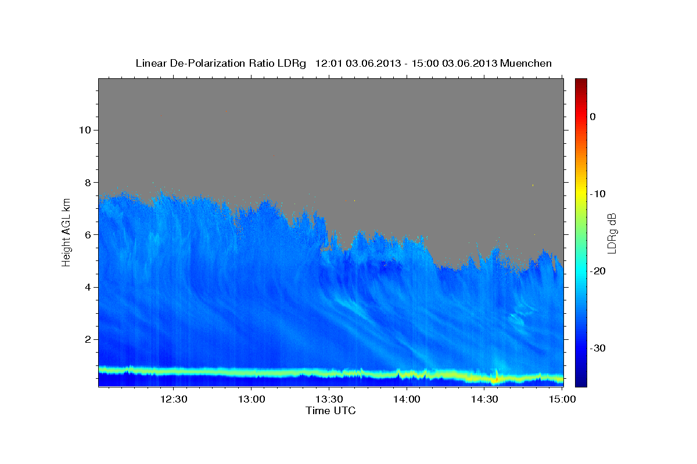The height and width of the screenshot is (464, 697).
Task: Click the colorbar value -20
Action: click(597, 271)
